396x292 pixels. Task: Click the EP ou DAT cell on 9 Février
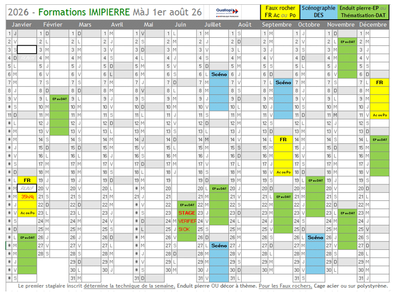60,99
